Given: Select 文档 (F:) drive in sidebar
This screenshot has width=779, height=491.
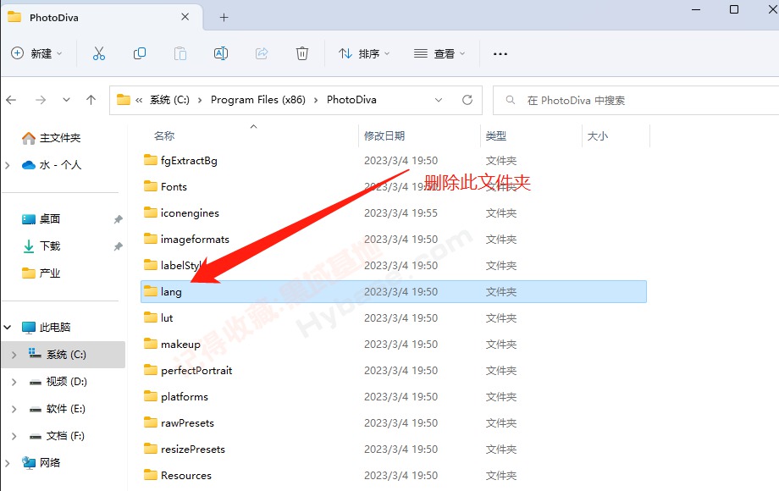Looking at the screenshot, I should pyautogui.click(x=57, y=436).
